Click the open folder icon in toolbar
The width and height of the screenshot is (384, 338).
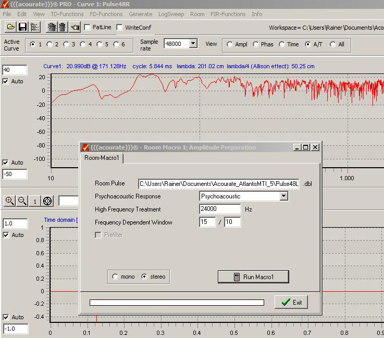click(10, 27)
